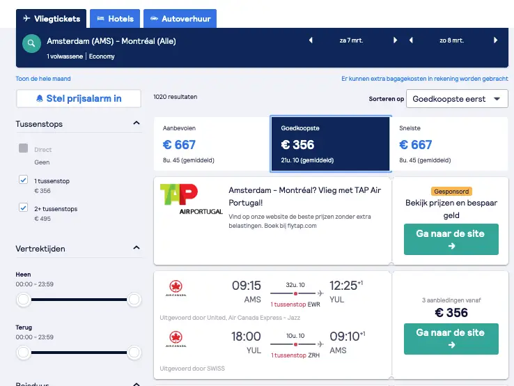
Task: Uncheck the 1 tussenstop checkbox
Action: pos(23,180)
